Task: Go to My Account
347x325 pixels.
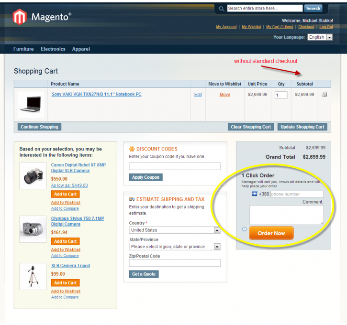Action: [226, 27]
